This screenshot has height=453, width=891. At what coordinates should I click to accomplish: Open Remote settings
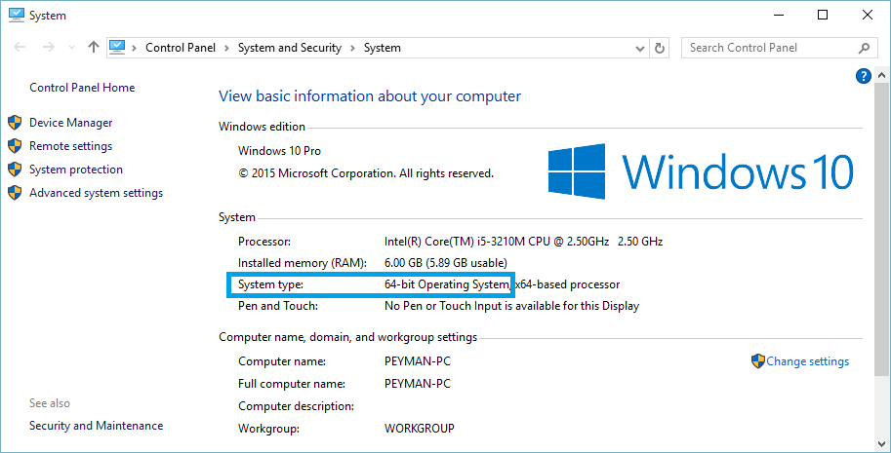[70, 146]
